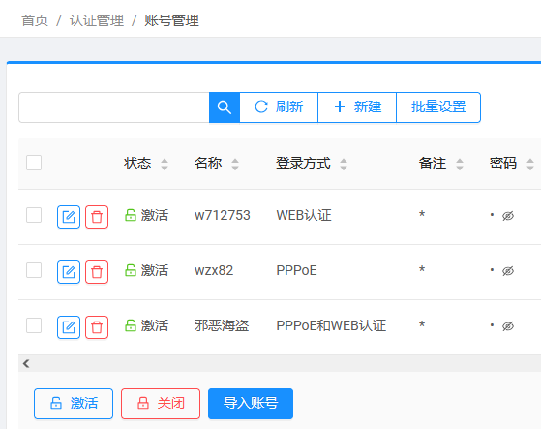The width and height of the screenshot is (541, 429).
Task: Go to 首页 breadcrumb
Action: (x=35, y=20)
